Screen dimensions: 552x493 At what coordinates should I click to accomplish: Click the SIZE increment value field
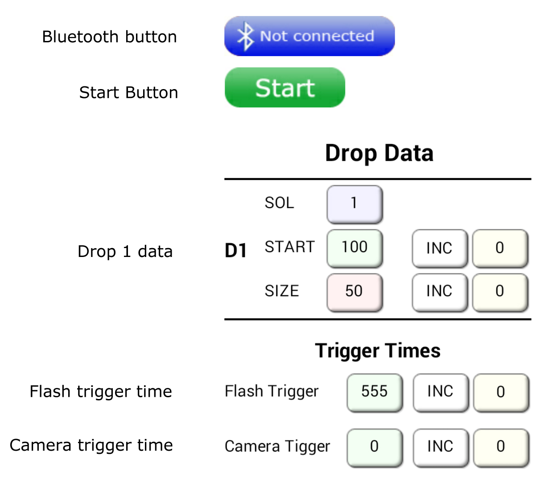pyautogui.click(x=500, y=292)
